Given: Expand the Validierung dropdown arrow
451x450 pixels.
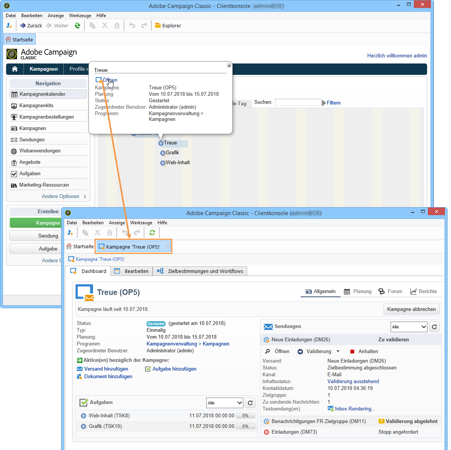Looking at the screenshot, I should (x=338, y=351).
